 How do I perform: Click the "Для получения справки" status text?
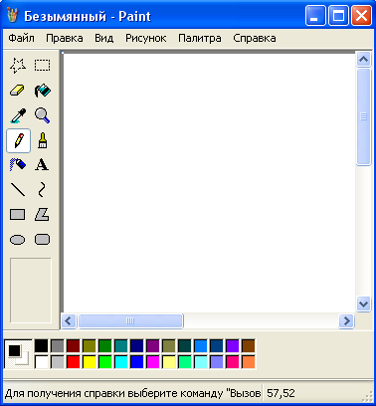point(132,393)
